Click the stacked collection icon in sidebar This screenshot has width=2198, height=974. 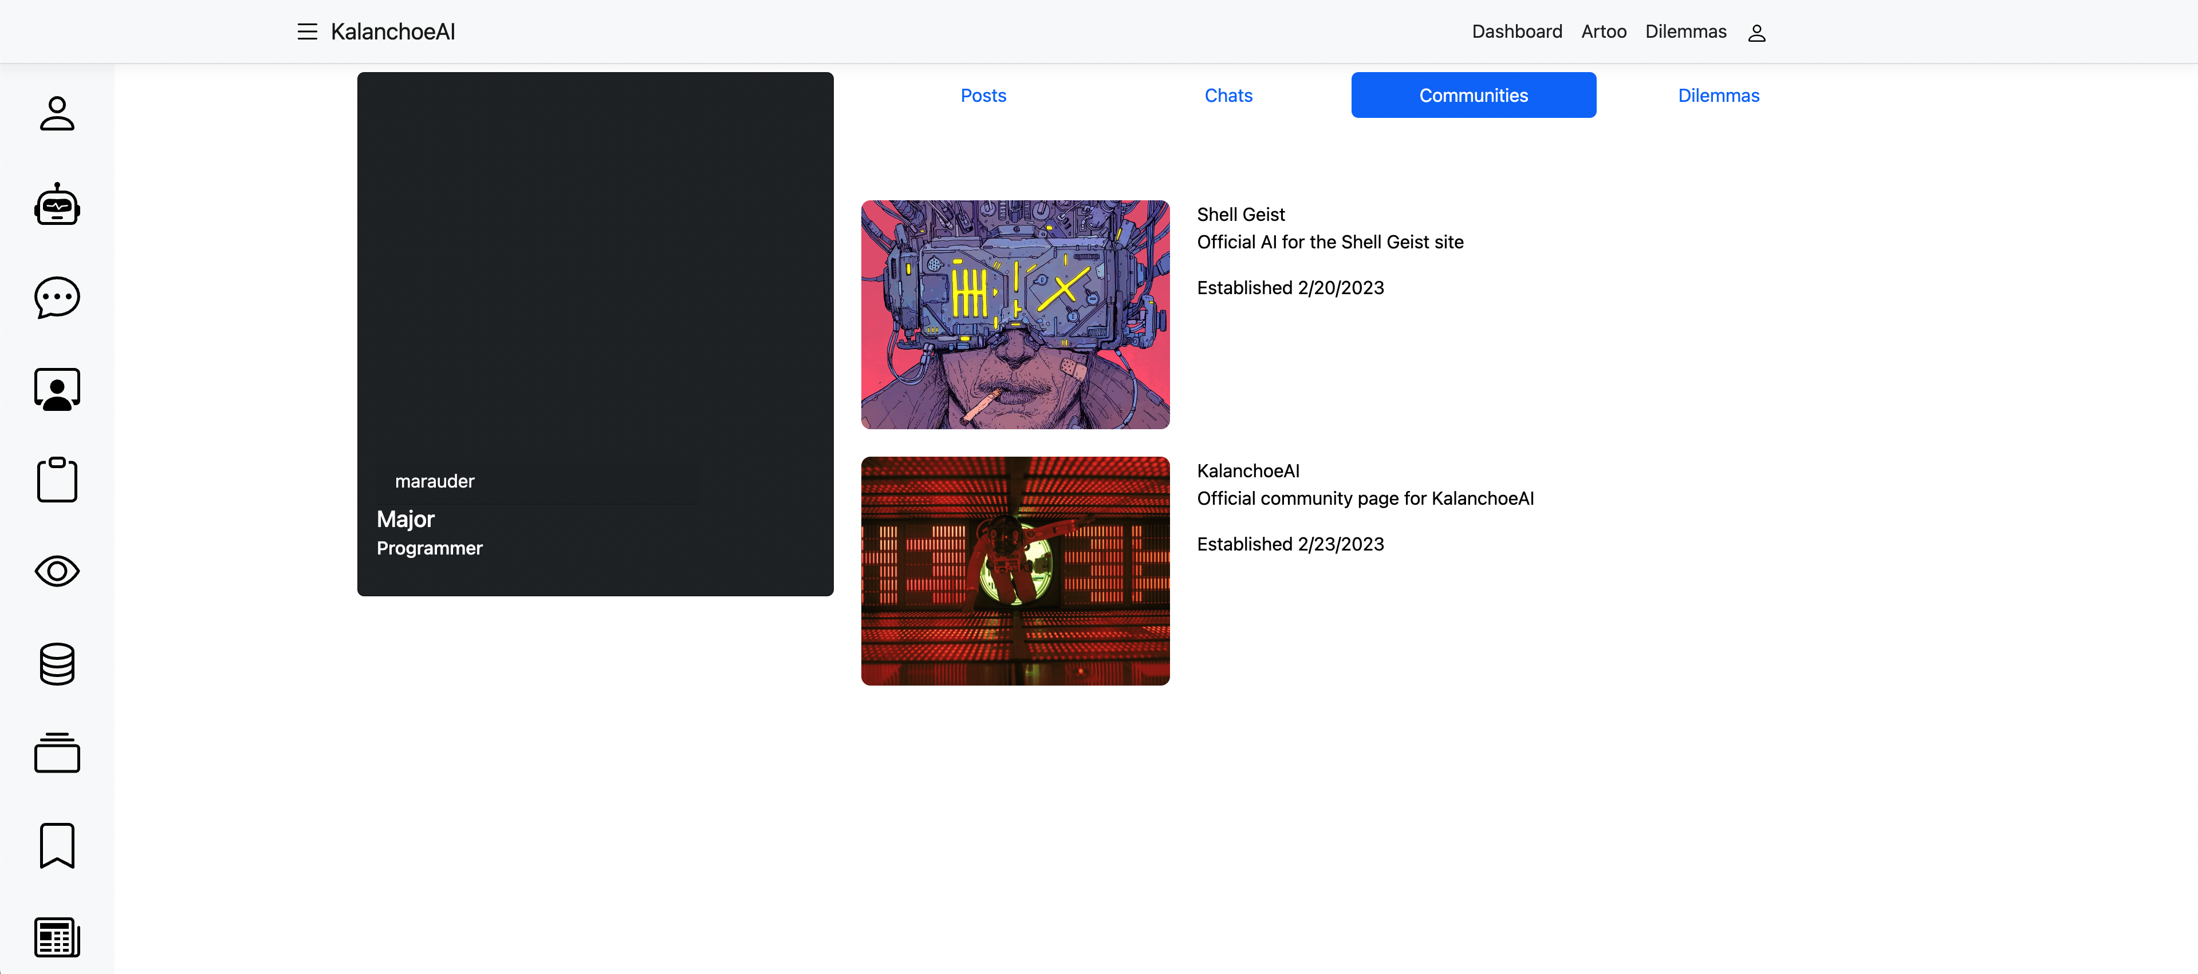[57, 753]
